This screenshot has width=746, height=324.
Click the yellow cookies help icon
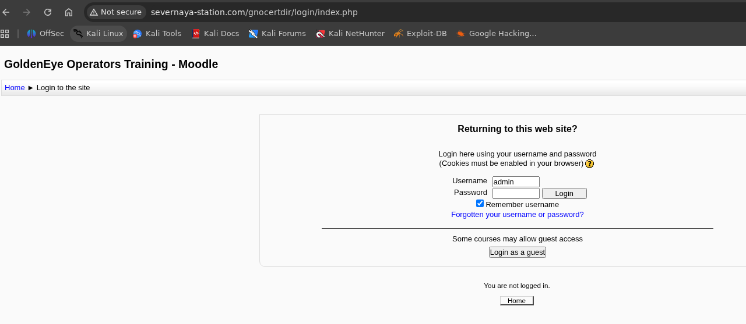pos(589,163)
